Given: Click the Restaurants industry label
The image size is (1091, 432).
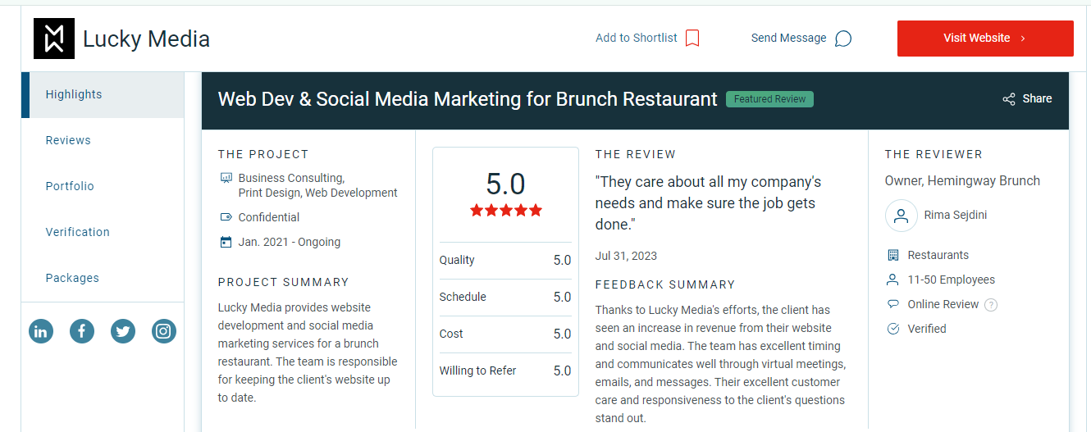Looking at the screenshot, I should point(938,255).
